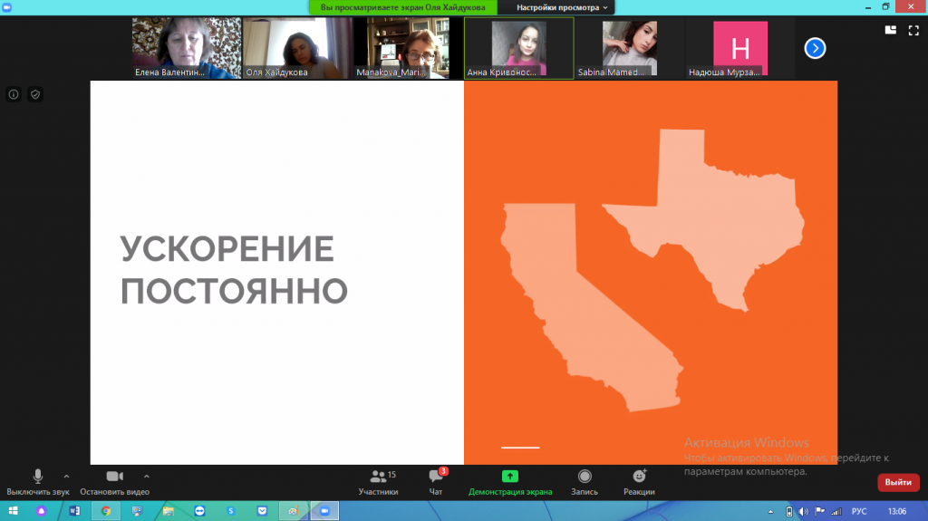The image size is (928, 521).
Task: Expand video options arrow beside camera
Action: pos(147,475)
